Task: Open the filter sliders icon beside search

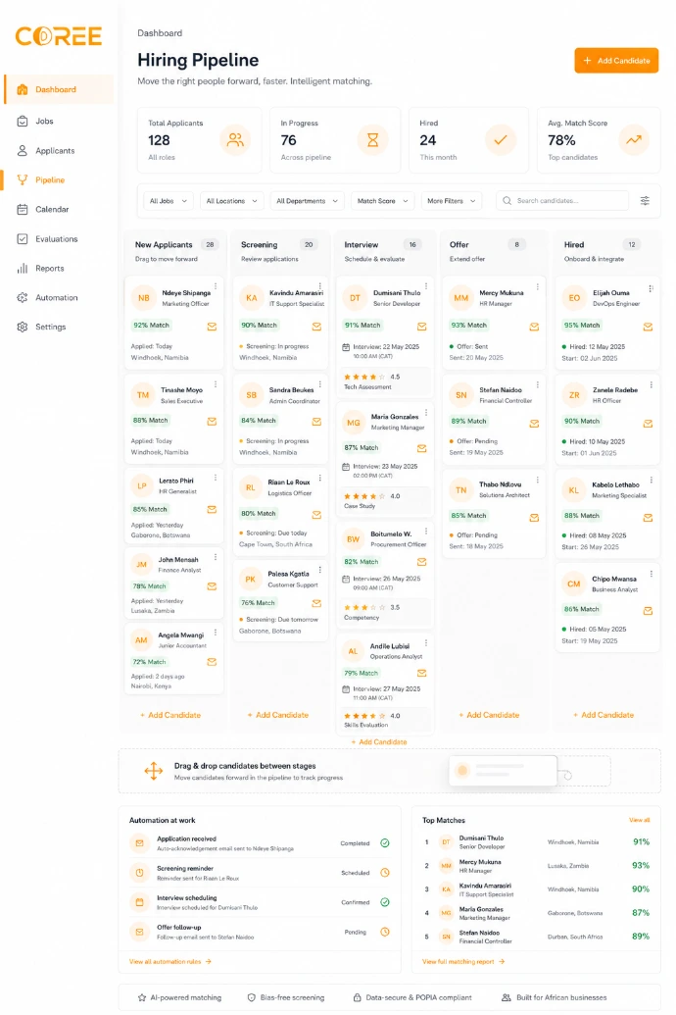Action: [x=645, y=201]
